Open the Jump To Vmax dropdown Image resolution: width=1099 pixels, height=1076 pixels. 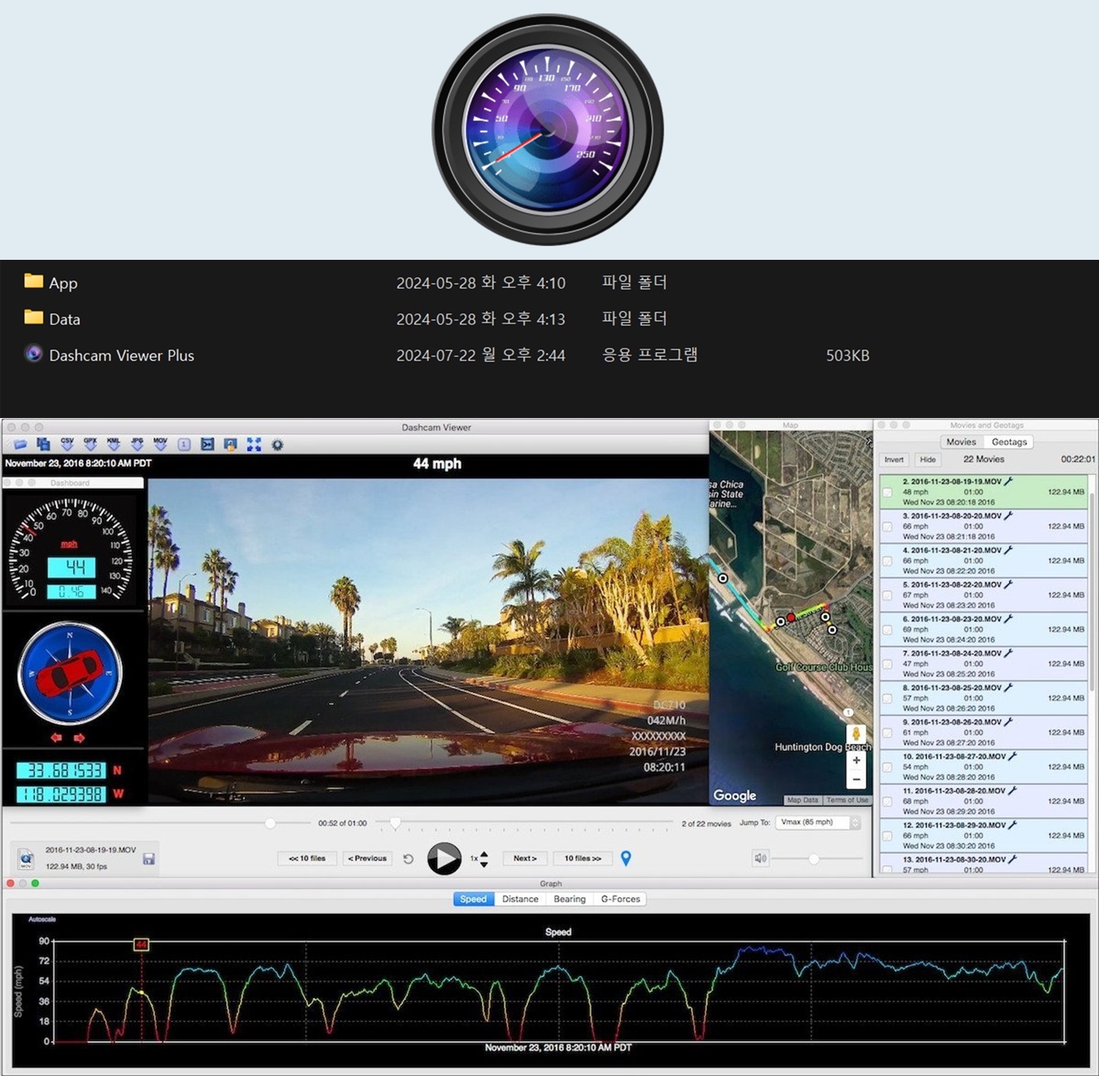click(x=819, y=823)
